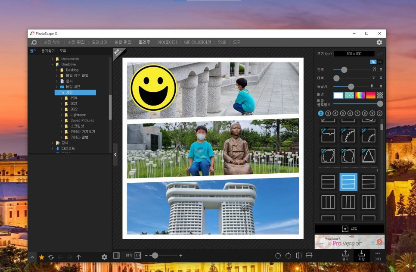Screen dimensions: 416x272
Task: Open the PhotoScape X Pro version banner
Action: 349,241
